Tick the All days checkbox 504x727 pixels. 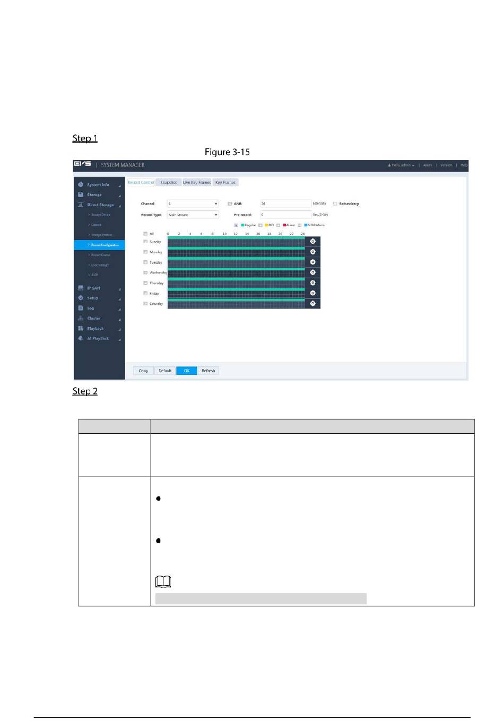pyautogui.click(x=145, y=234)
